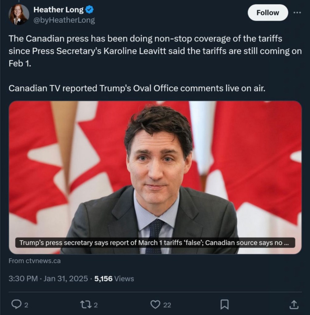Bookmark this post using the bookmark icon
The width and height of the screenshot is (310, 315).
(225, 305)
